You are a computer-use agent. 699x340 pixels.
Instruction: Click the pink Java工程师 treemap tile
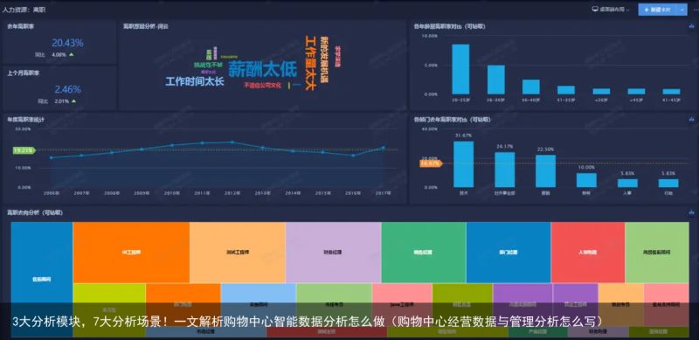402,304
